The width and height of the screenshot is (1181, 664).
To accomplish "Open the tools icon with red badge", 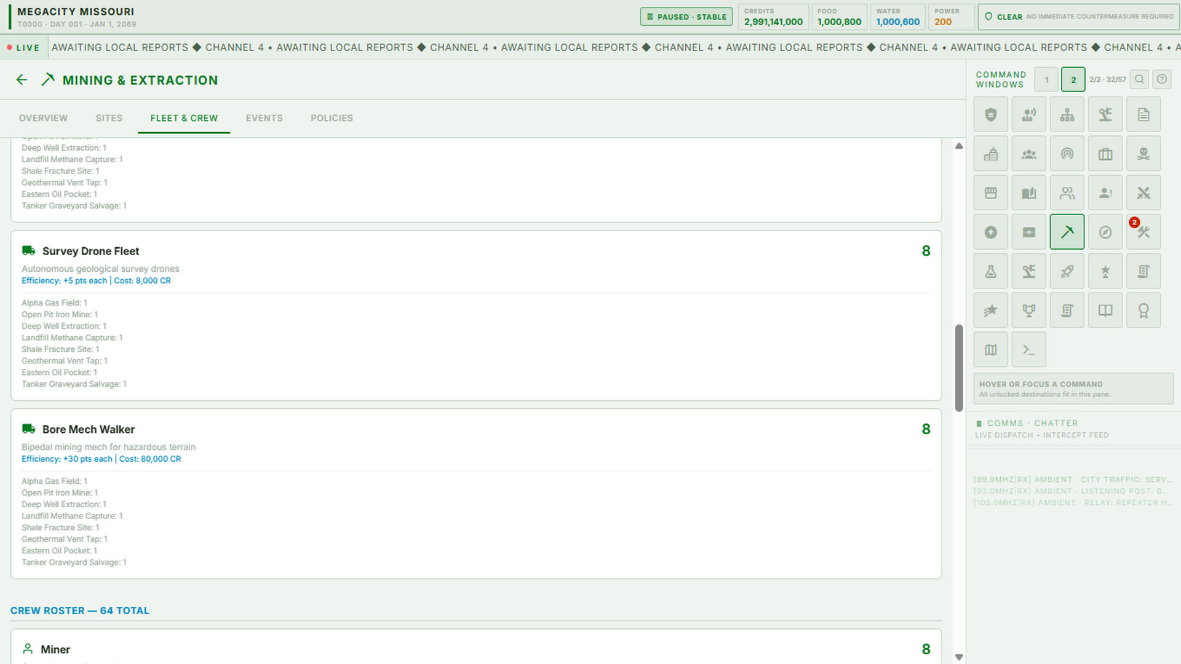I will [x=1143, y=232].
